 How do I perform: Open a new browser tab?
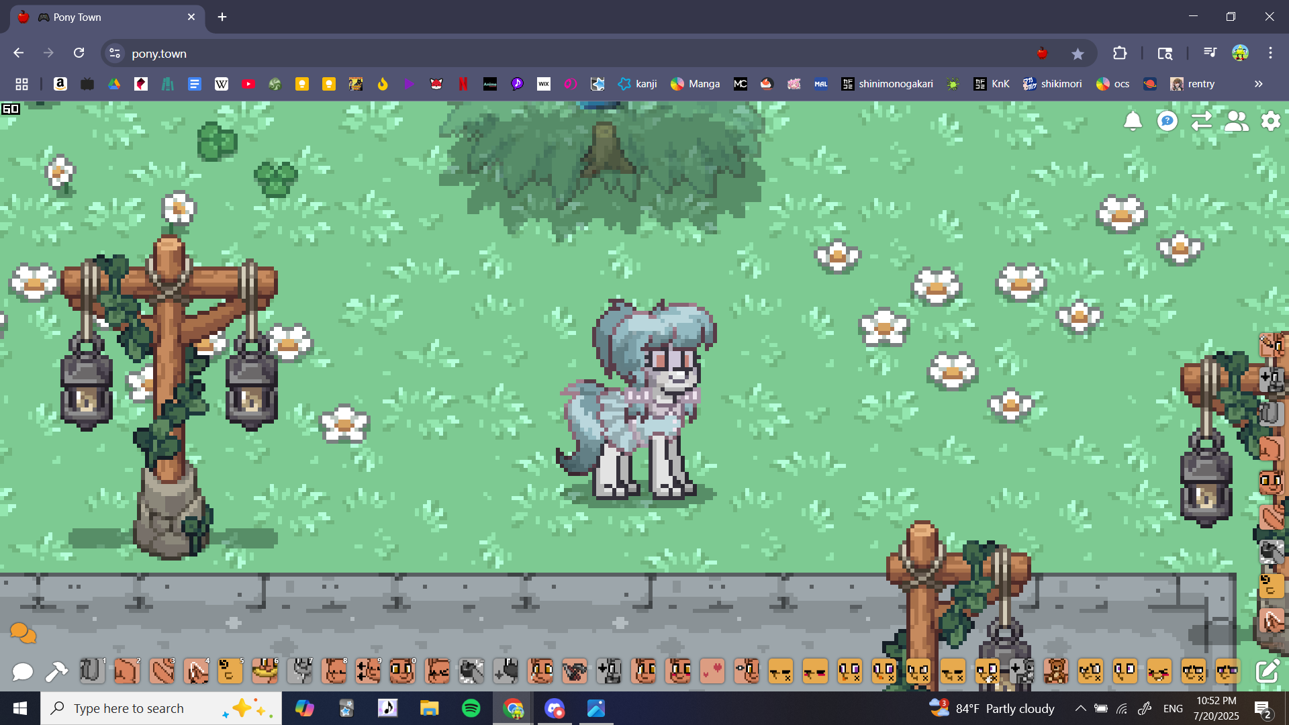click(x=222, y=17)
